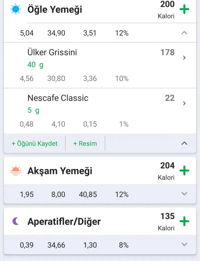Save the meal with Öğünü Kaydet
Image resolution: width=200 pixels, height=261 pixels.
tap(35, 143)
